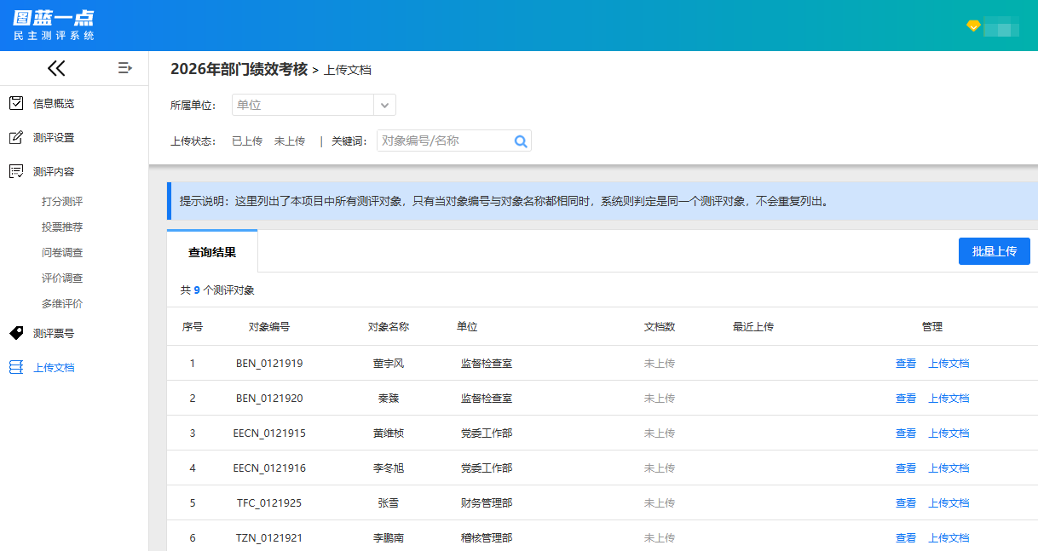Click cell BEN_0121920
This screenshot has width=1038, height=551.
(269, 399)
